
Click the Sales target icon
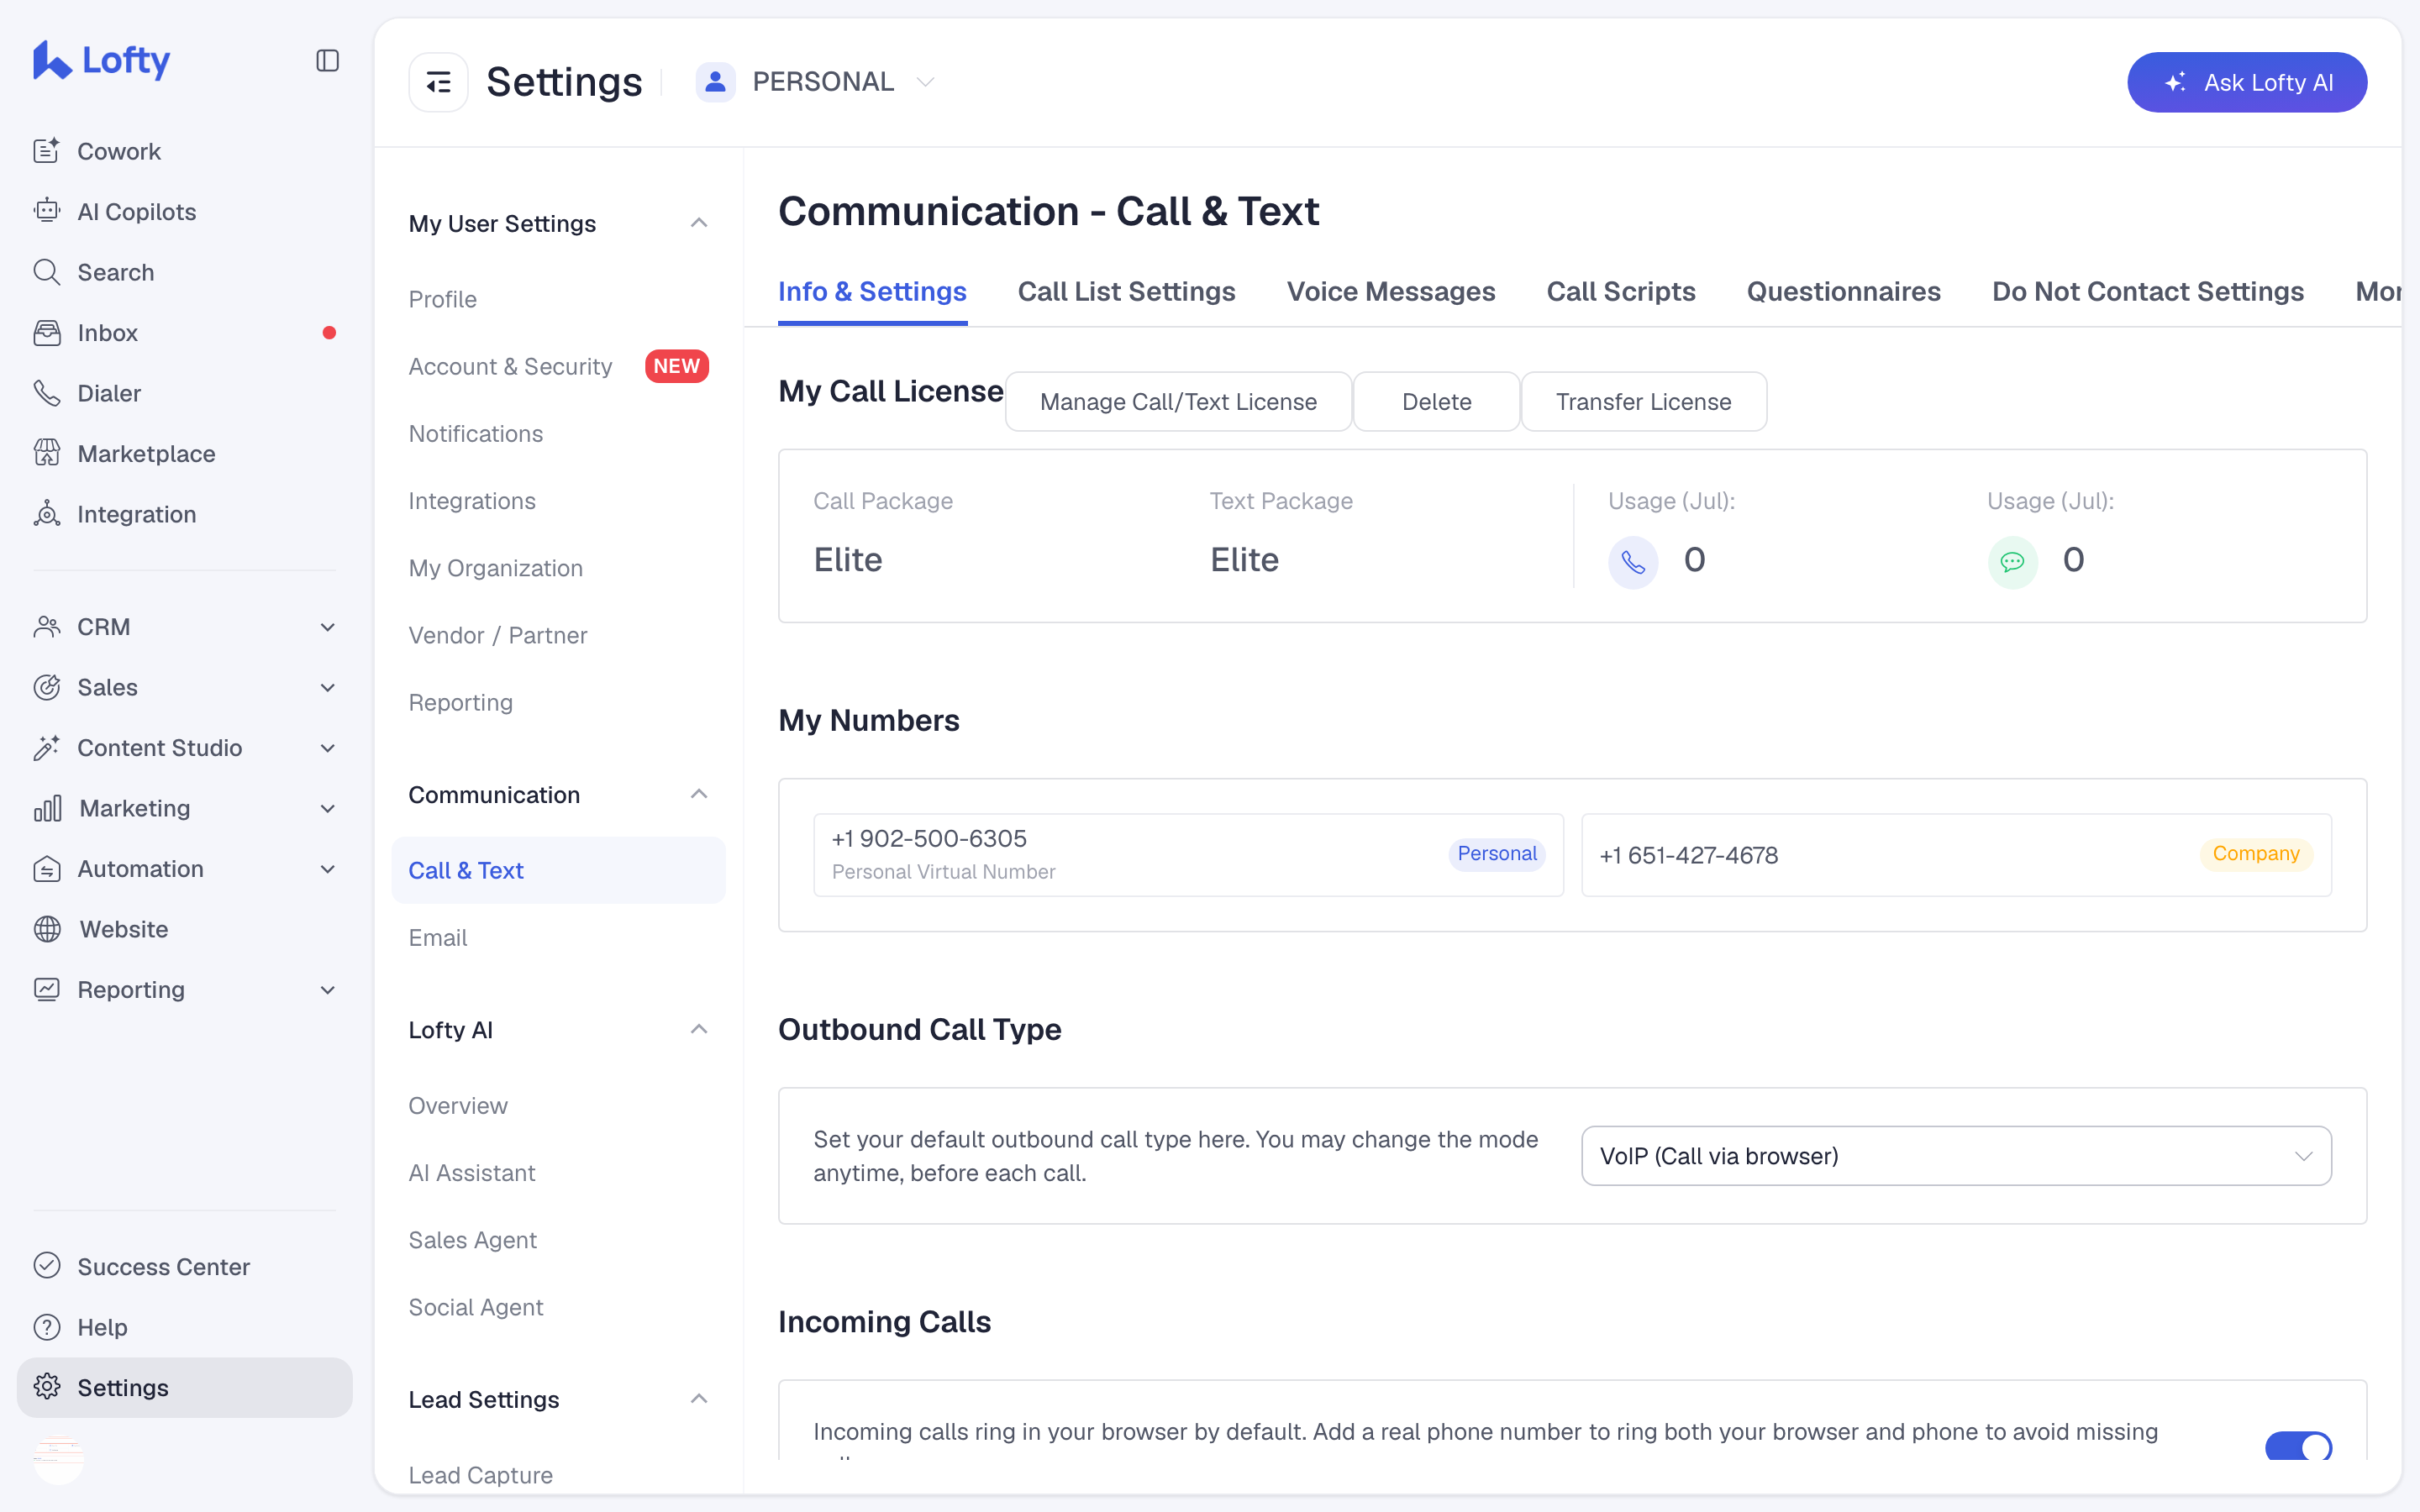[47, 687]
